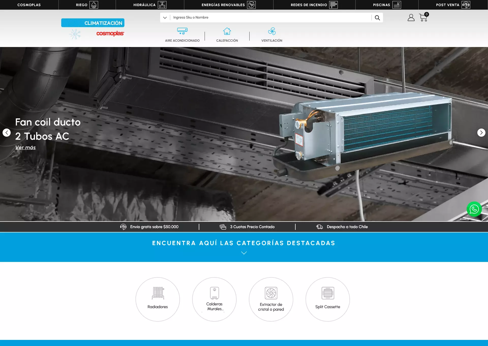Click the Ver más banner link
The height and width of the screenshot is (346, 488).
[x=25, y=148]
